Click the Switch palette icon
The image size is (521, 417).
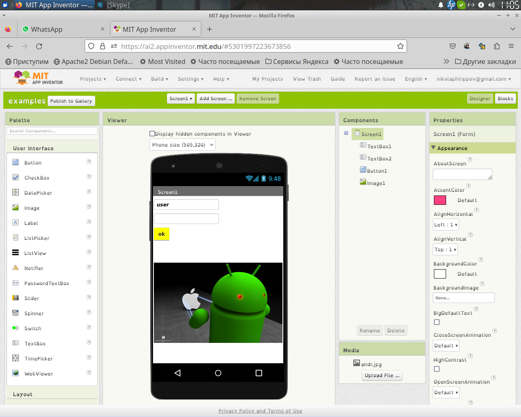[x=15, y=328]
